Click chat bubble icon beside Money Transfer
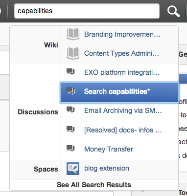The width and height of the screenshot is (187, 196). [70, 149]
